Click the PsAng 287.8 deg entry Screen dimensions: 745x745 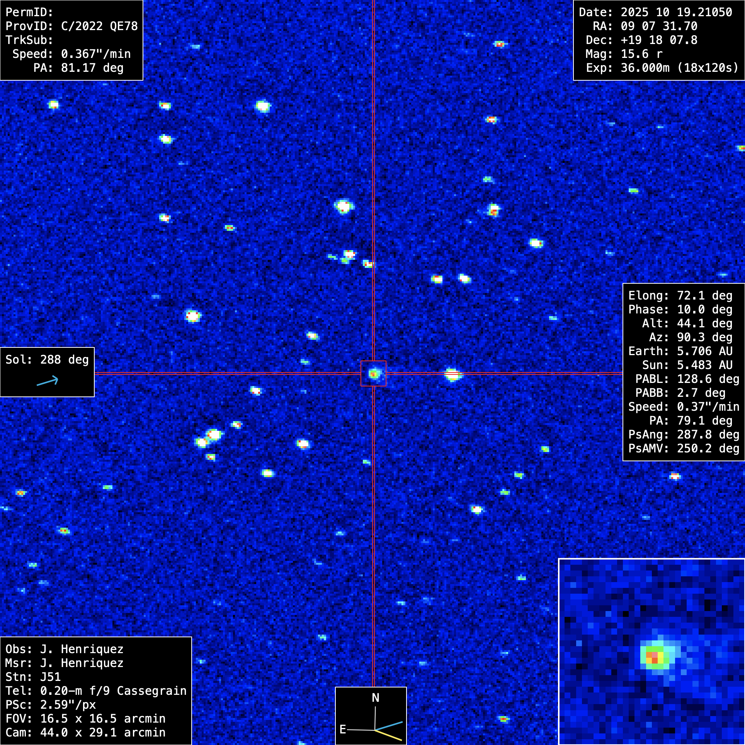click(x=684, y=435)
